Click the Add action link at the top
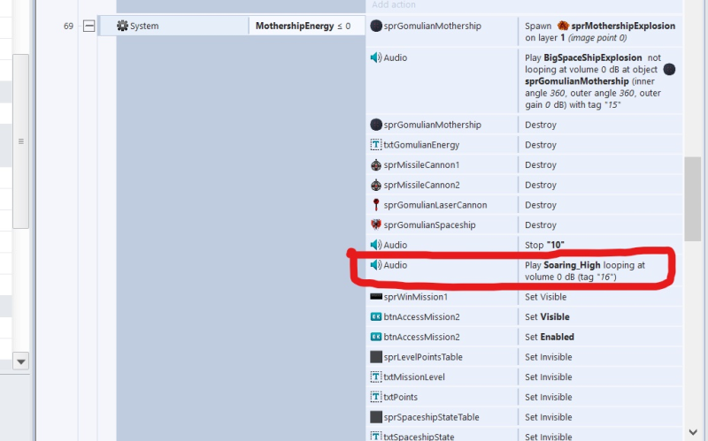Screen dimensions: 708x441 coord(394,5)
